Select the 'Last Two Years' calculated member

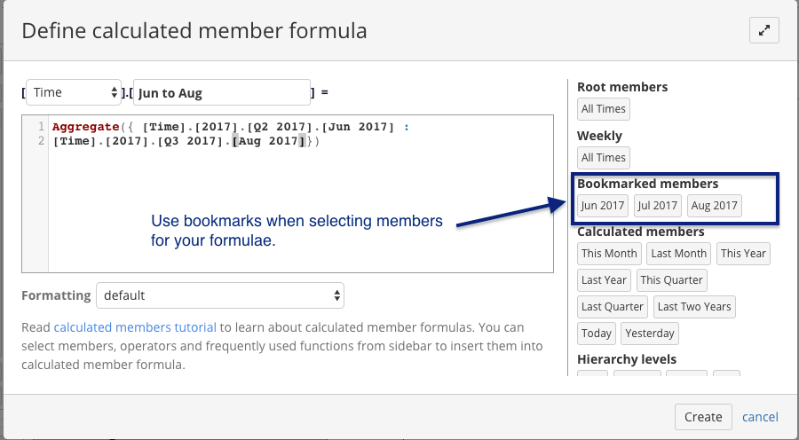694,307
